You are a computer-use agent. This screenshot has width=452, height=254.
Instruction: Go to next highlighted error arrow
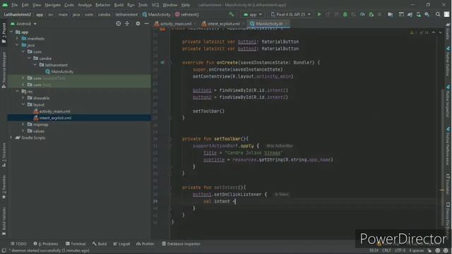(x=440, y=32)
